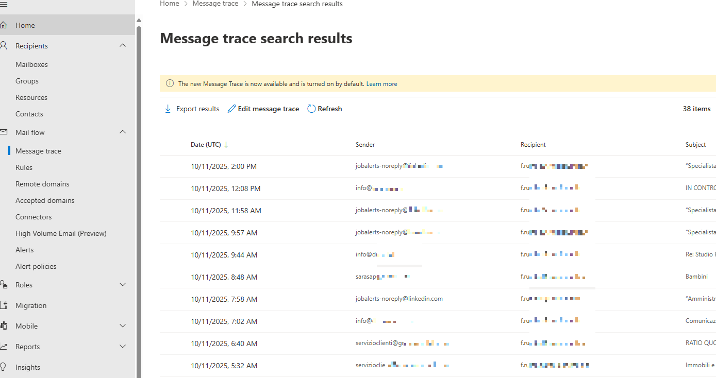The height and width of the screenshot is (378, 716).
Task: Click the Home house icon in sidebar
Action: point(4,25)
